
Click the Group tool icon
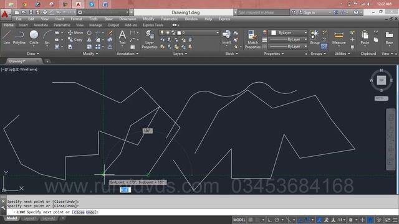(x=314, y=37)
